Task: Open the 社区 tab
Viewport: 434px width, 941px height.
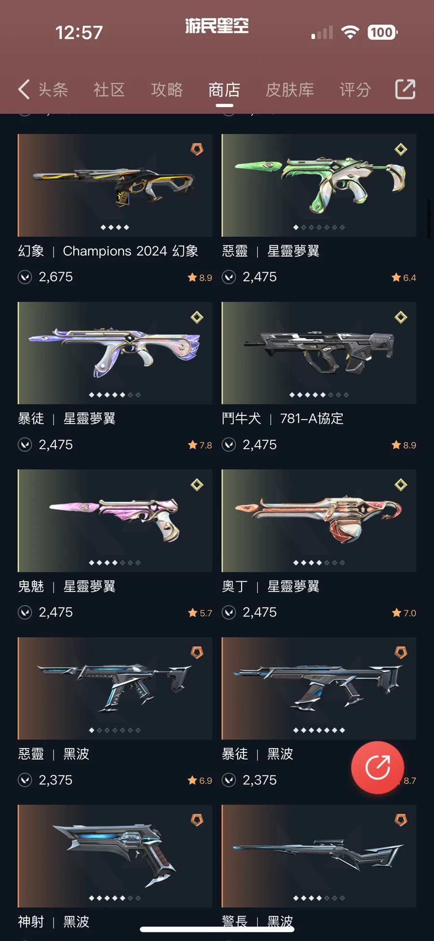Action: coord(109,90)
